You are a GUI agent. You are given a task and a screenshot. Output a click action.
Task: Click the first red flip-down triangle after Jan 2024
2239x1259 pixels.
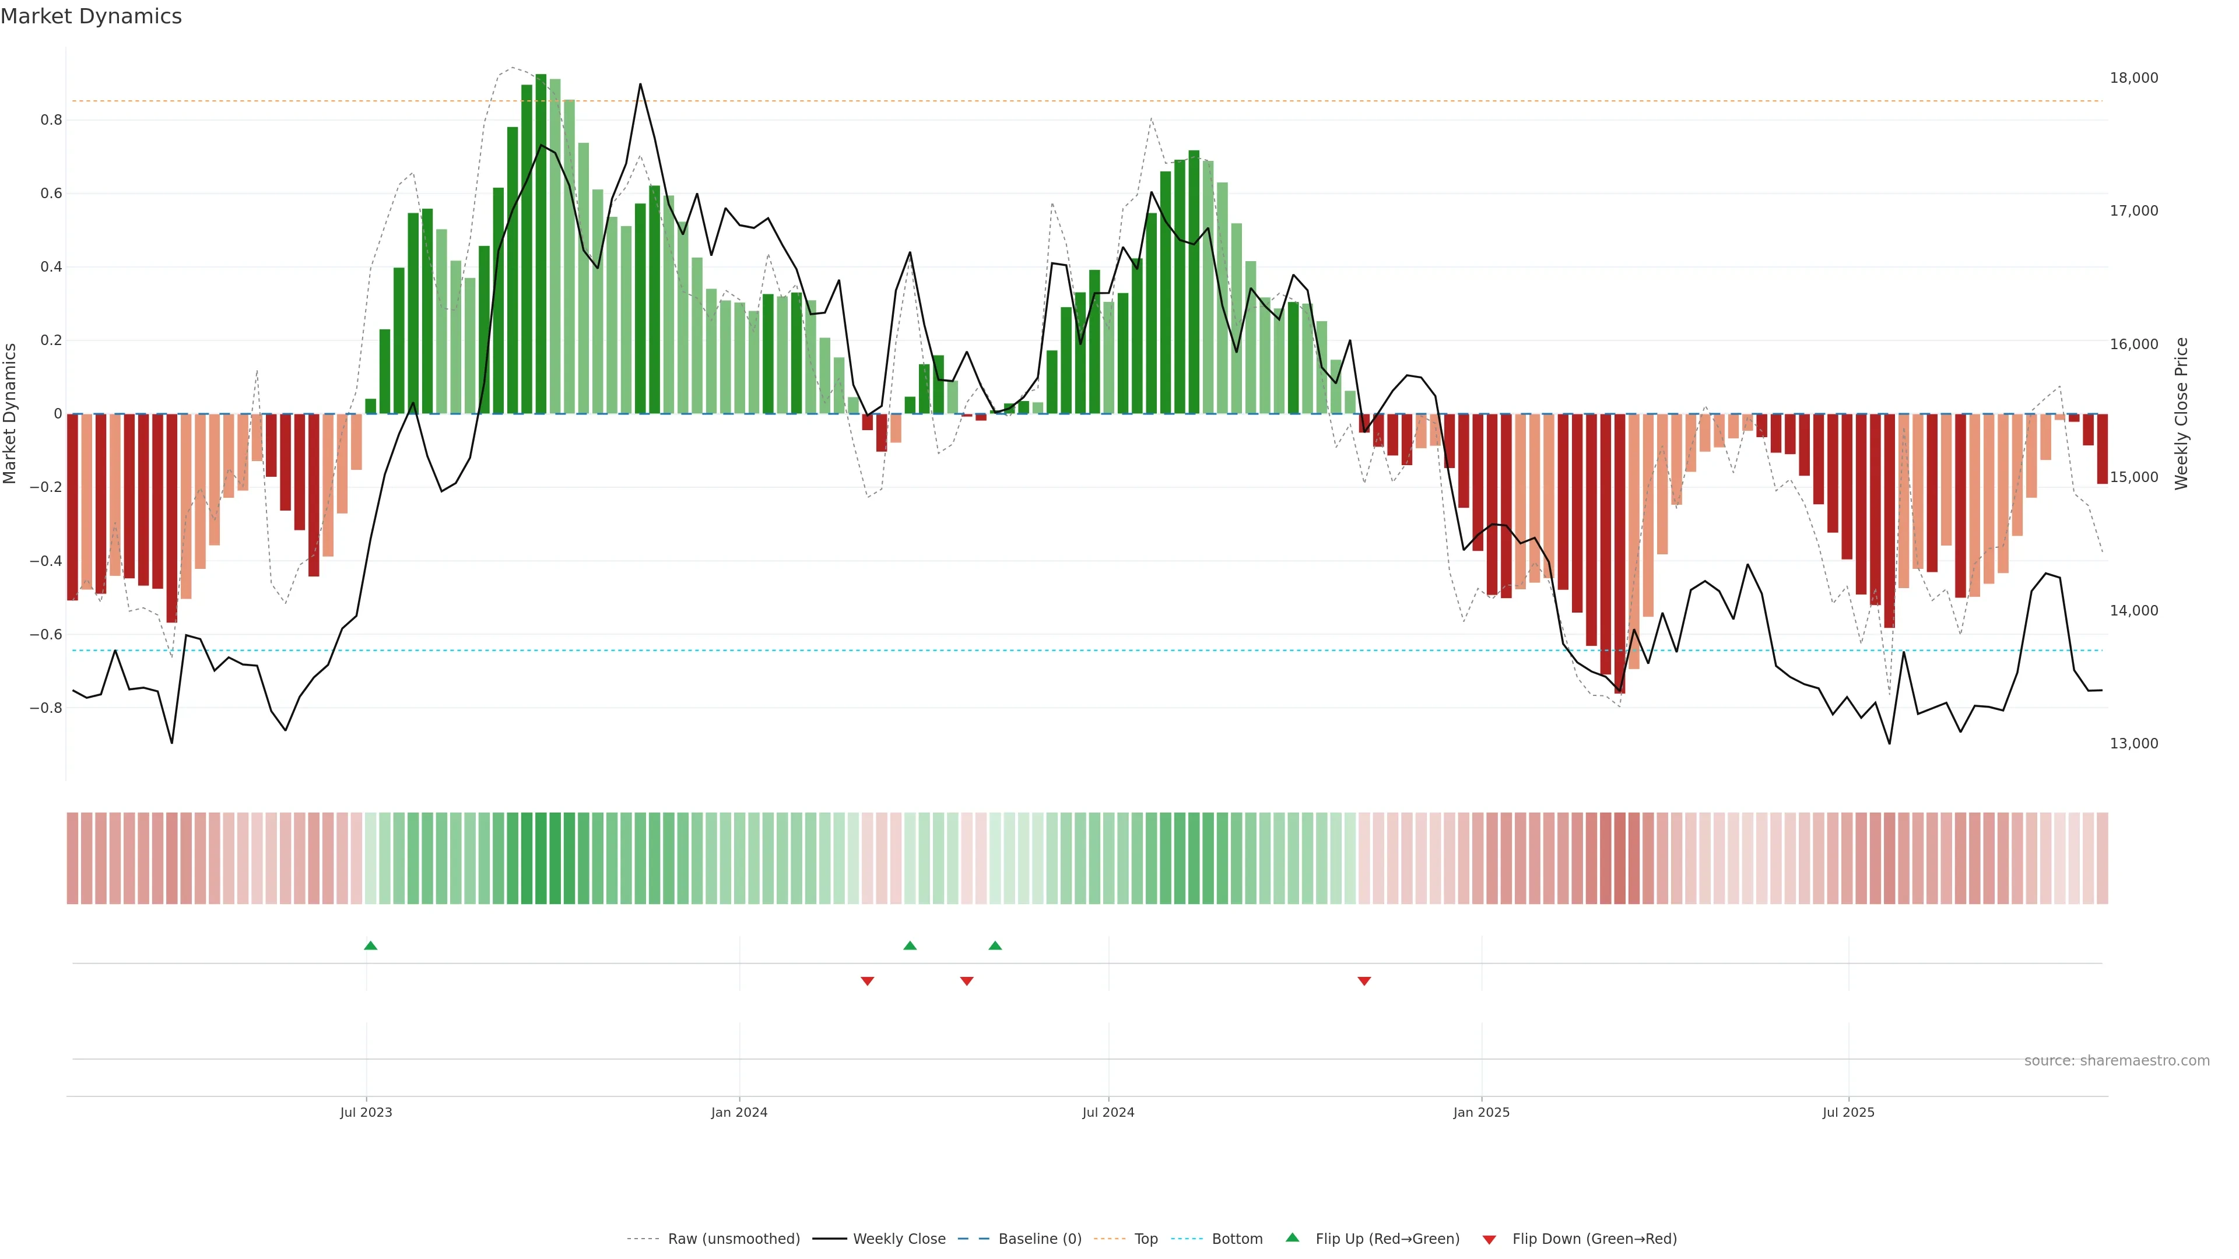[866, 981]
